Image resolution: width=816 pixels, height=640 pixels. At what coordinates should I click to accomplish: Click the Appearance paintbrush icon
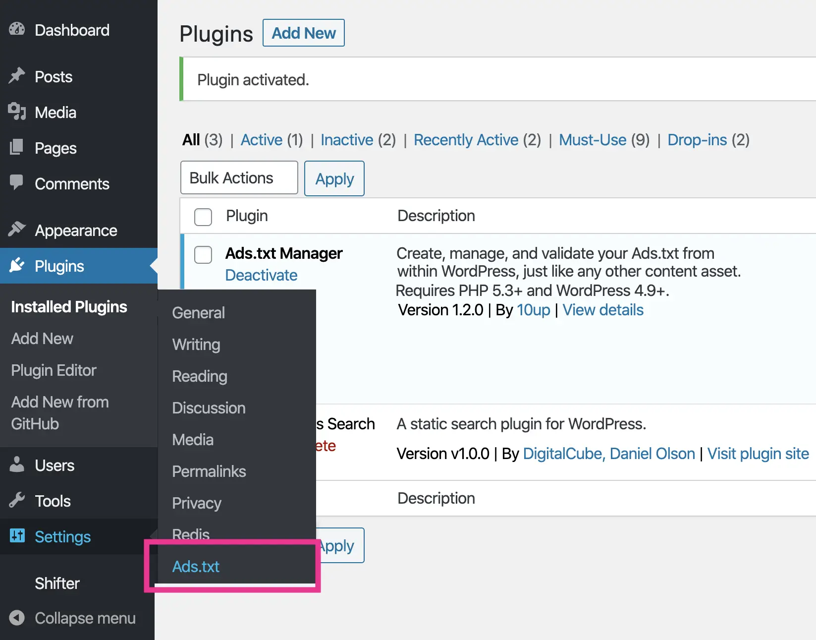click(x=17, y=230)
